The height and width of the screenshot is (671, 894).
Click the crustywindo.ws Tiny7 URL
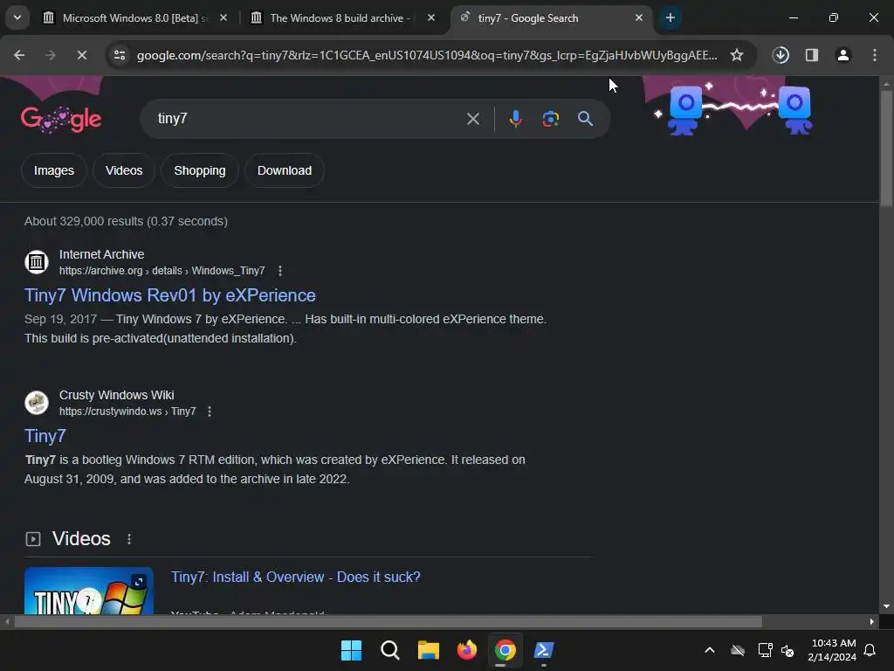coord(127,412)
